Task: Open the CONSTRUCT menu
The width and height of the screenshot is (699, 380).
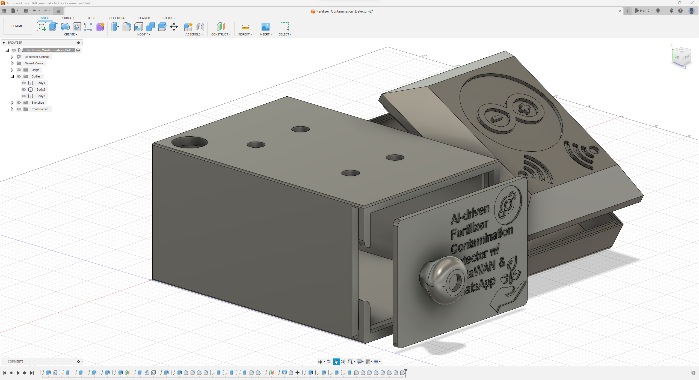Action: 221,34
